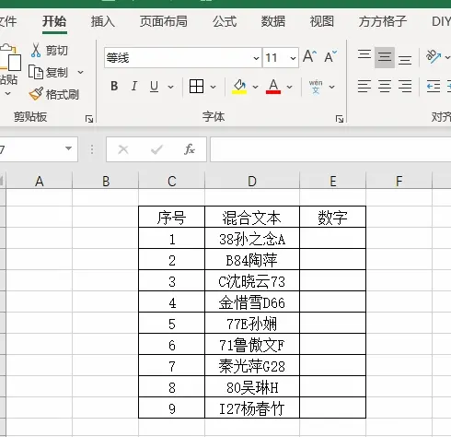This screenshot has height=437, width=451.
Task: Toggle Italic formatting
Action: (x=134, y=87)
